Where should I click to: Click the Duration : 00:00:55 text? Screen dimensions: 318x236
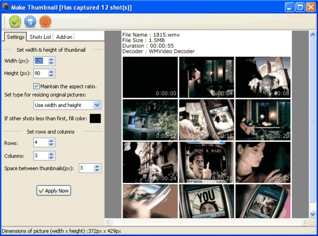tap(148, 46)
